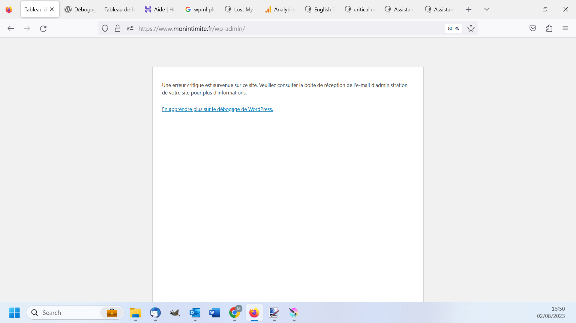View site security padlock info
Viewport: 576px width, 323px height.
coord(118,28)
